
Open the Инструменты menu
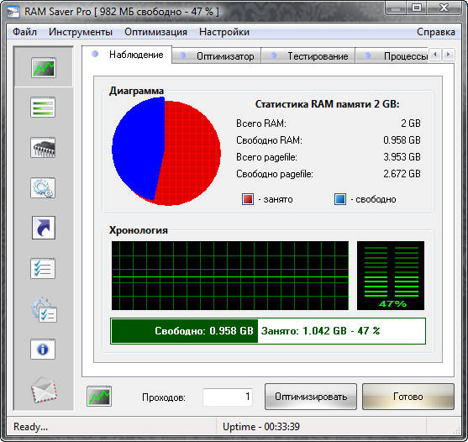coord(81,32)
